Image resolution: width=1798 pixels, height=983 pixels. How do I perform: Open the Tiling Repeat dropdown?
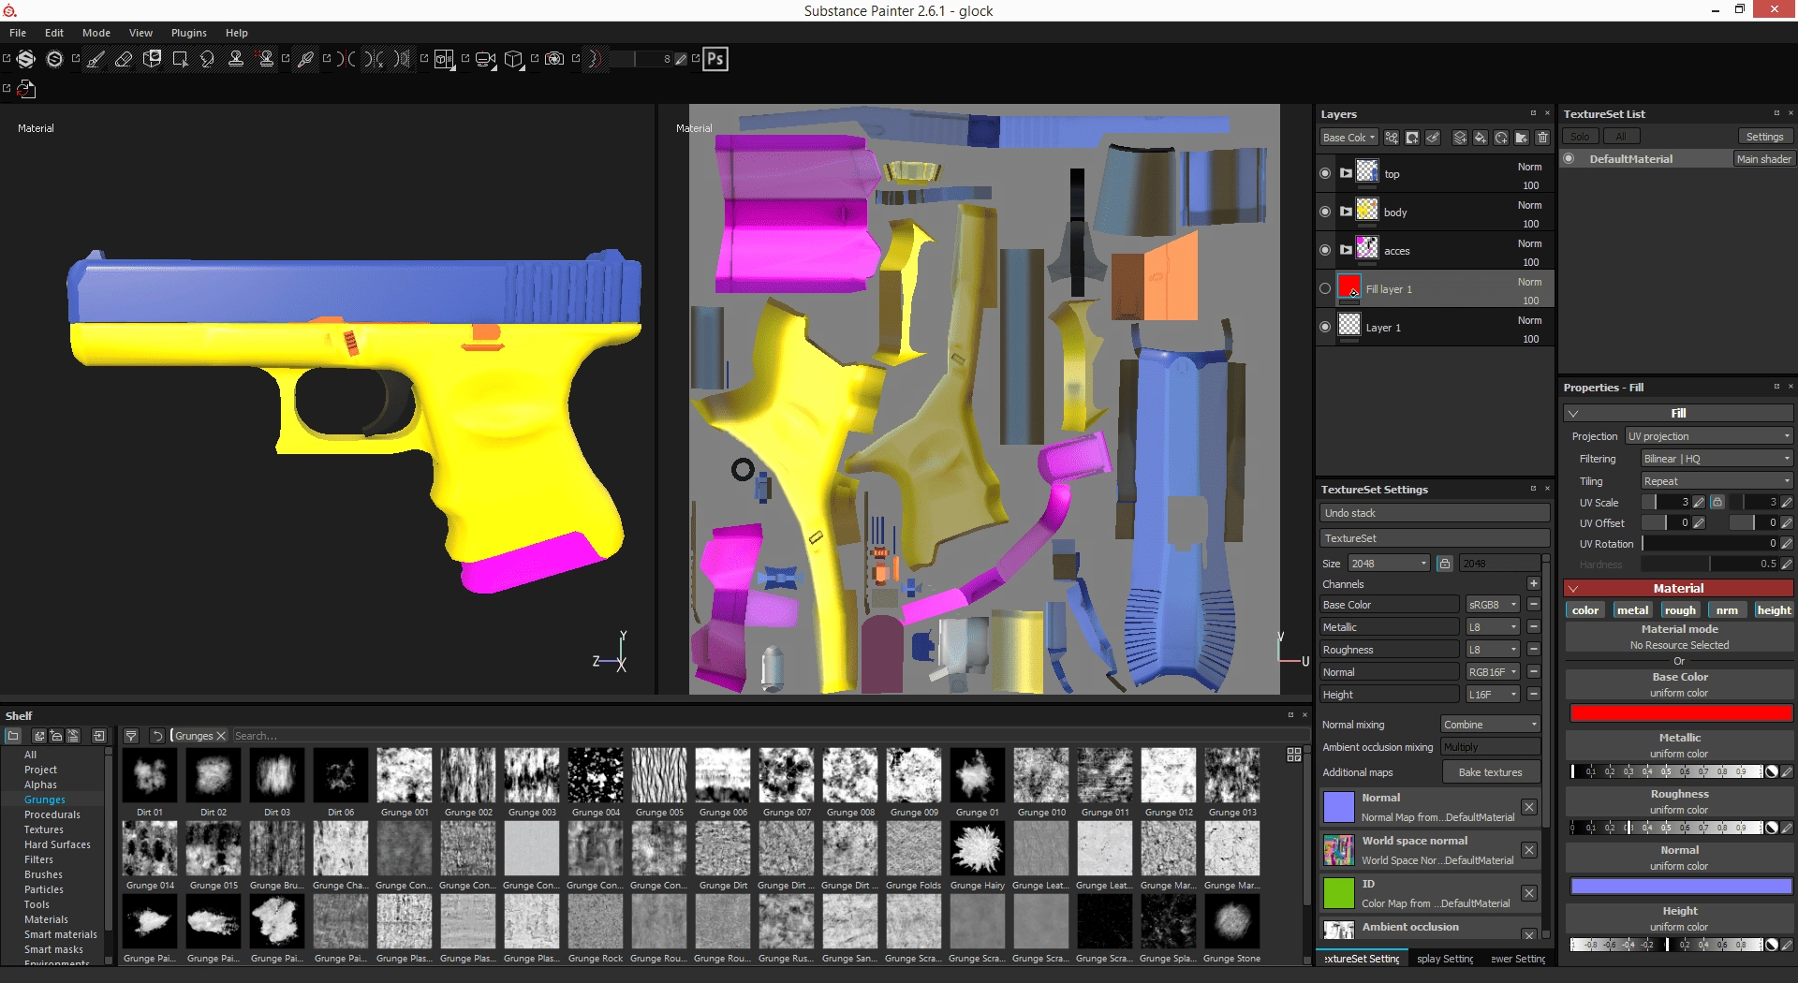(x=1717, y=481)
